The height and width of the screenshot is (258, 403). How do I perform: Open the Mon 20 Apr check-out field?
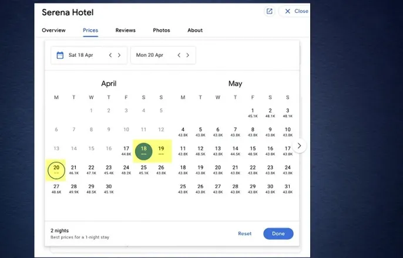(163, 55)
